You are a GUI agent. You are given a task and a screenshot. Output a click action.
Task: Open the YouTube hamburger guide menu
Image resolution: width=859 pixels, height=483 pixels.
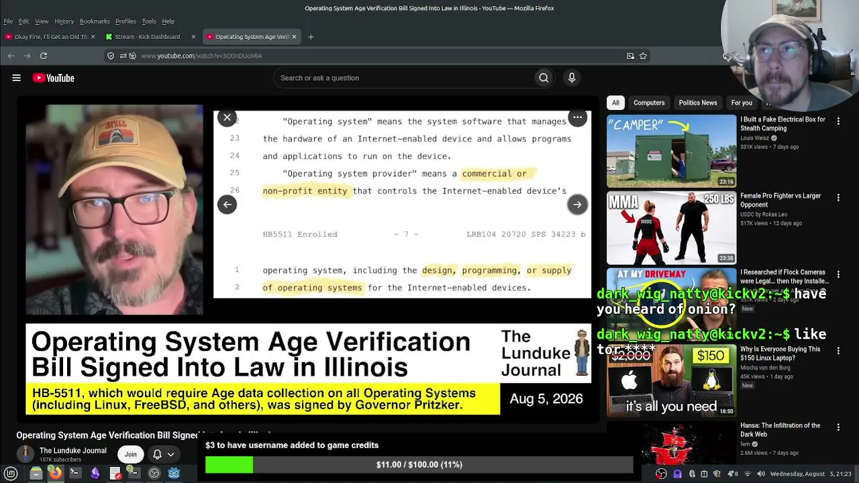(x=16, y=78)
